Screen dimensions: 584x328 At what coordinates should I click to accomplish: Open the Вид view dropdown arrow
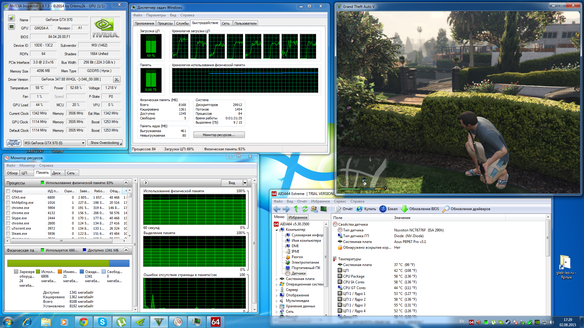245,183
